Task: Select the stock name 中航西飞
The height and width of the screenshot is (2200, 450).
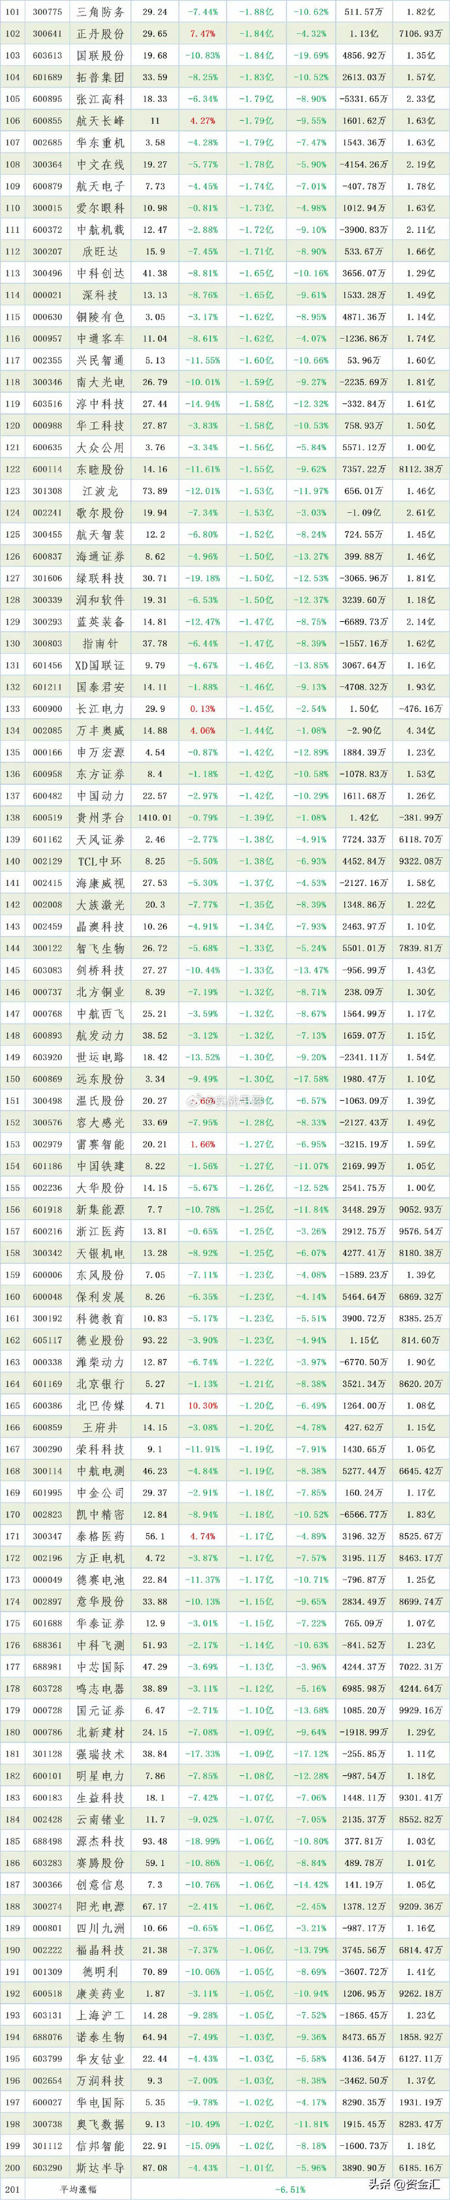Action: 100,1014
